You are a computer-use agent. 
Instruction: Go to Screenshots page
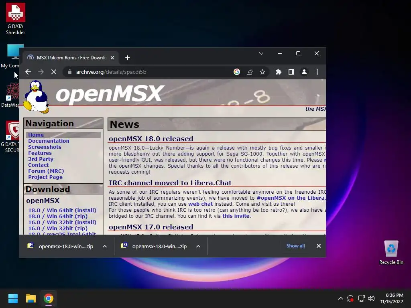(x=45, y=147)
